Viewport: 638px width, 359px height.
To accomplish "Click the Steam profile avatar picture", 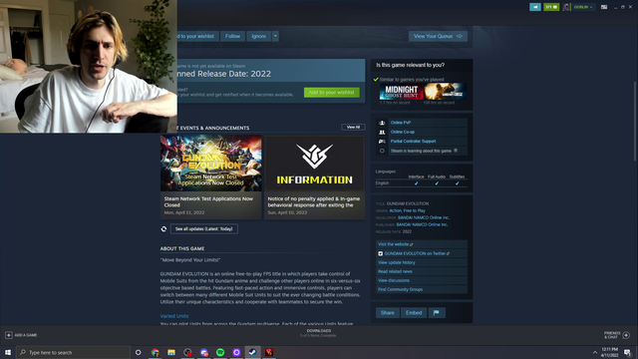I will pos(566,7).
